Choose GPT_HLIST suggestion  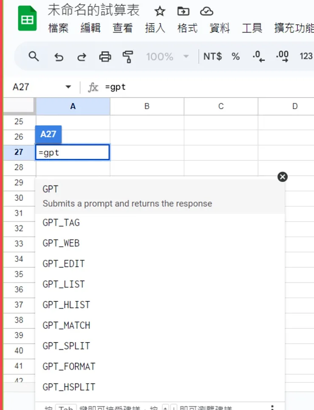click(x=160, y=305)
